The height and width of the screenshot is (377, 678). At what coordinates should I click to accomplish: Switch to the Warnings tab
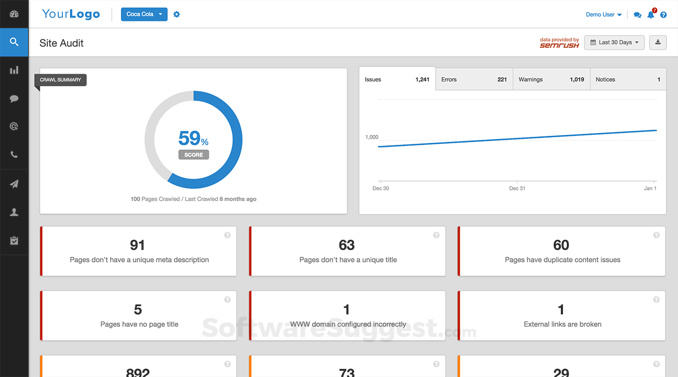point(551,79)
